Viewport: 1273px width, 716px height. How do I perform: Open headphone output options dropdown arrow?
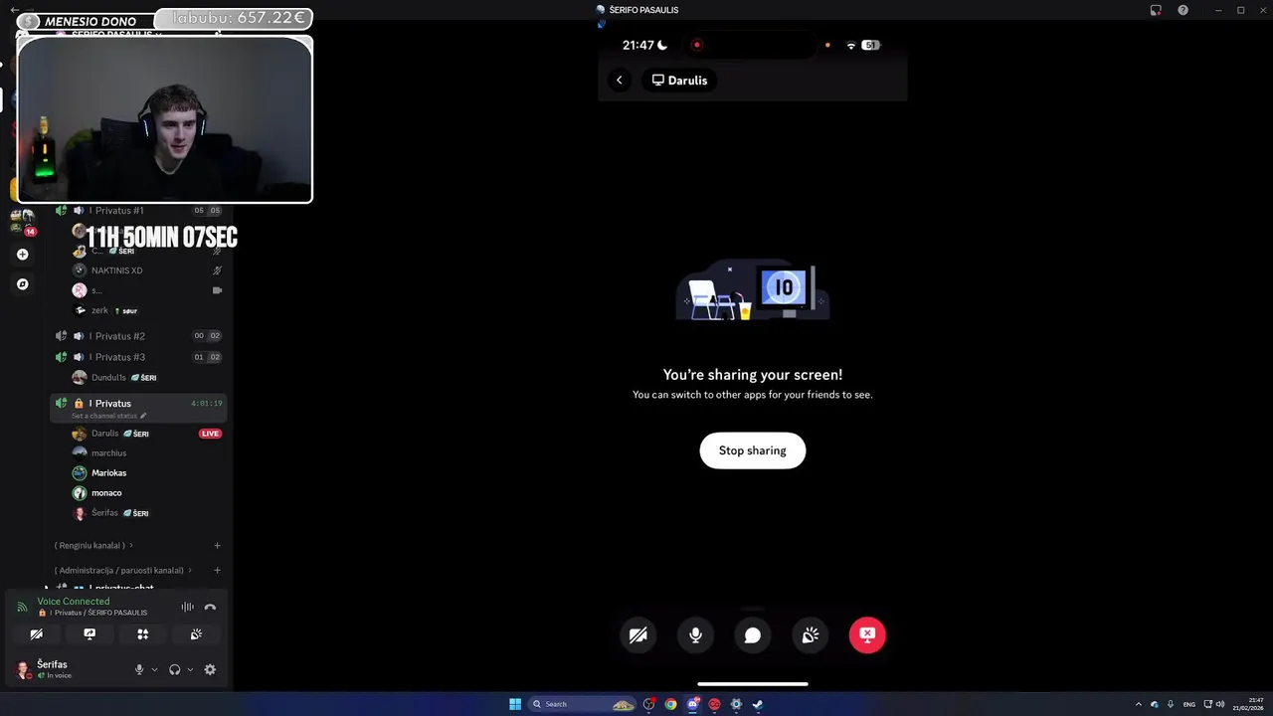pyautogui.click(x=190, y=669)
